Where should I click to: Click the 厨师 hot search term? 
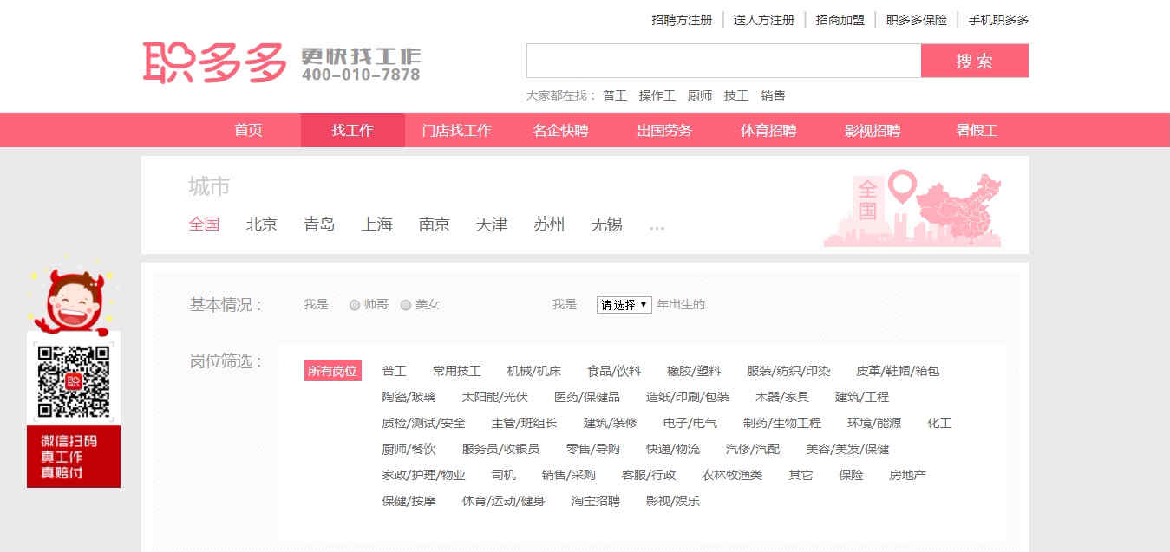click(x=699, y=95)
